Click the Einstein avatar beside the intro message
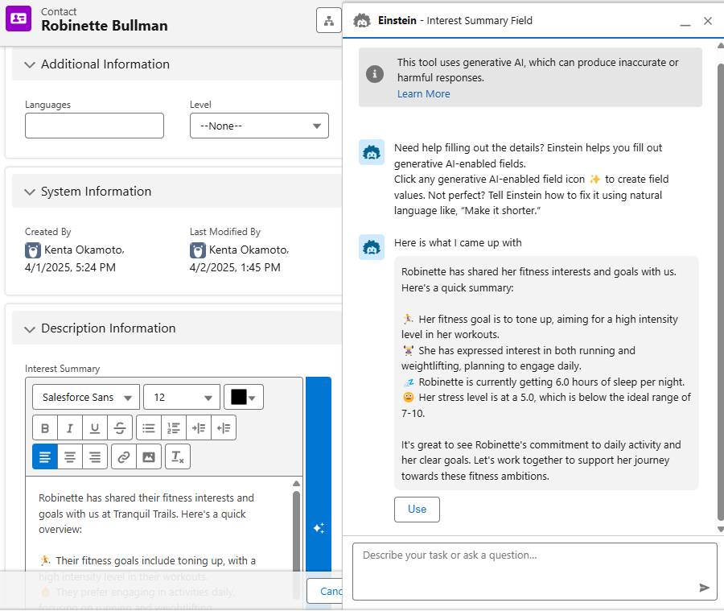This screenshot has width=724, height=611. 372,152
